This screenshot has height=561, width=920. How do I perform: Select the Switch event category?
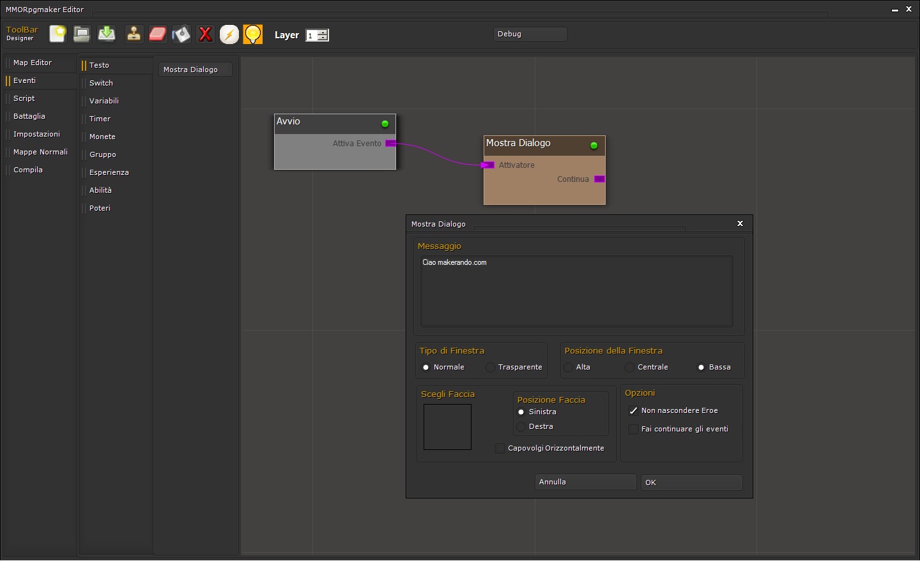[116, 83]
